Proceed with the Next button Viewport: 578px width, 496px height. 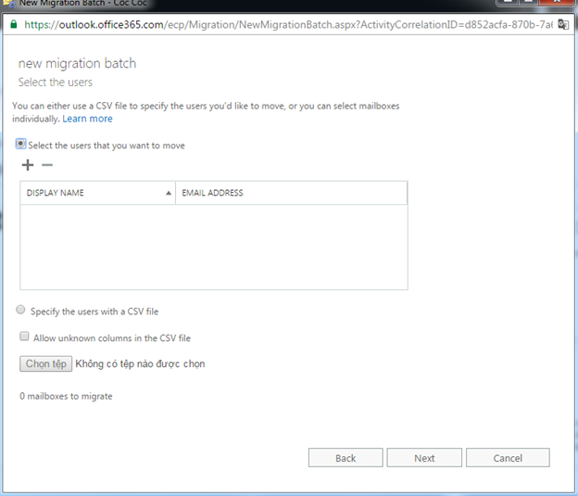[x=424, y=458]
